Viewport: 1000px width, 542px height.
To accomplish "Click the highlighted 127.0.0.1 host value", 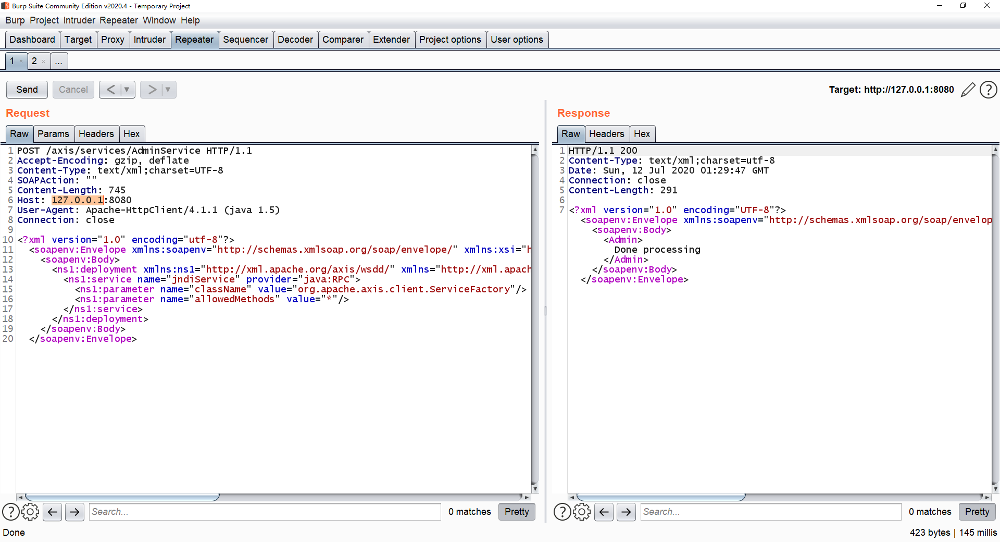I will coord(78,200).
